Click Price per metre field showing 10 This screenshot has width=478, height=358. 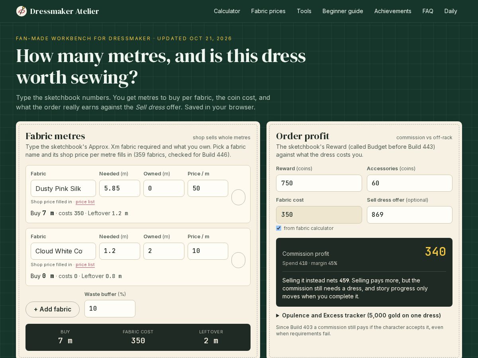click(x=208, y=251)
